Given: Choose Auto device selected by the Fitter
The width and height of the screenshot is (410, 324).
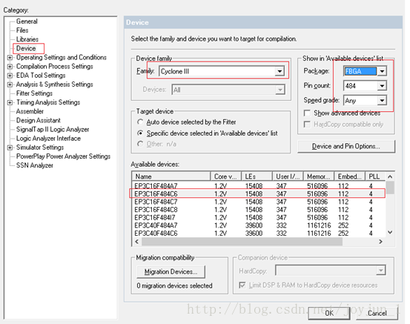Looking at the screenshot, I should tap(140, 122).
